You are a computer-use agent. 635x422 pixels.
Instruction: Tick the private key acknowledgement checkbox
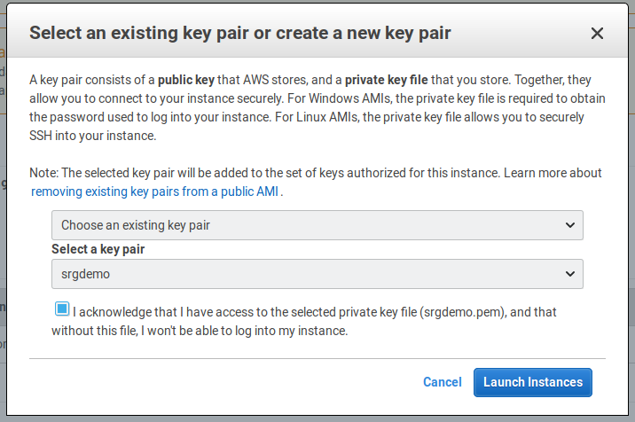pos(61,309)
